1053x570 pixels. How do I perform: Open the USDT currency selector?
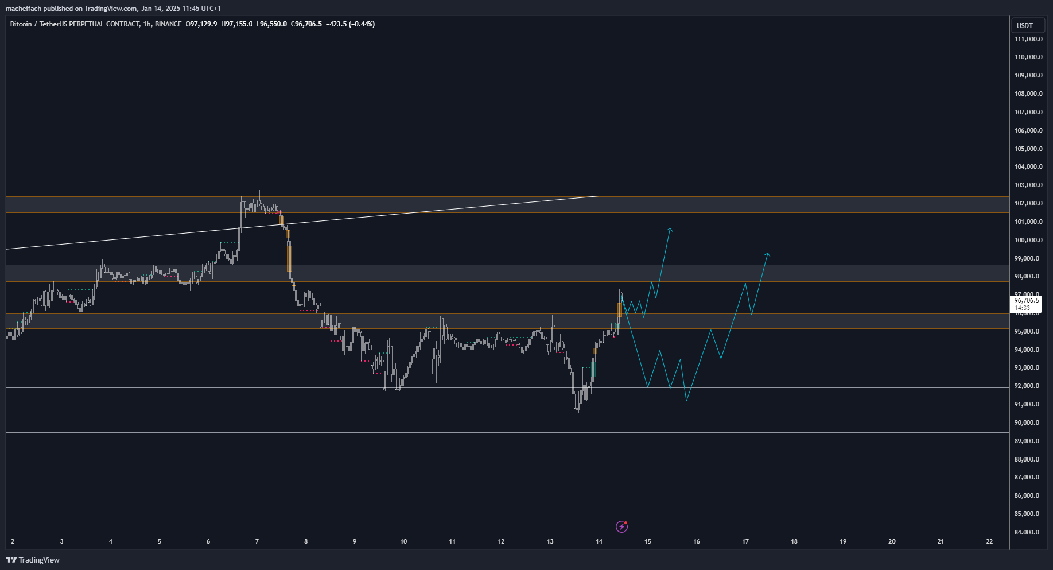tap(1024, 25)
